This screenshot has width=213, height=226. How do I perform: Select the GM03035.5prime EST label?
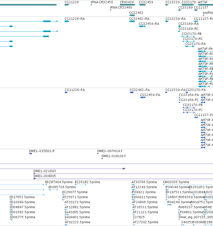[176, 182]
